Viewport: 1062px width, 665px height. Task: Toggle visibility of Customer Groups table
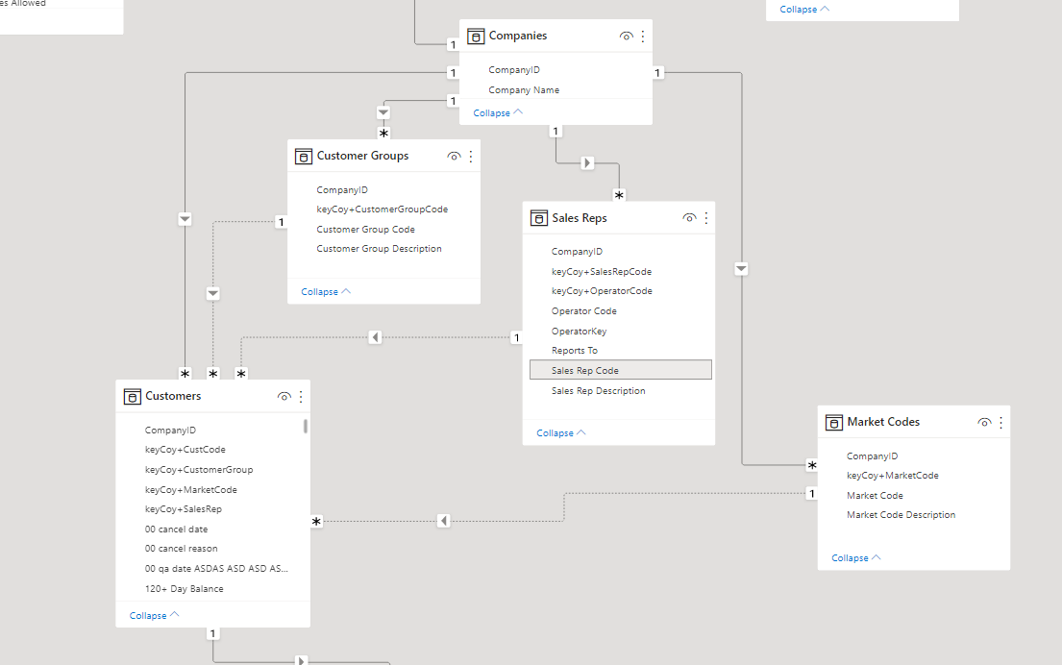point(454,156)
